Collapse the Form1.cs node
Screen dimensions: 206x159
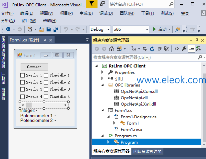click(103, 110)
